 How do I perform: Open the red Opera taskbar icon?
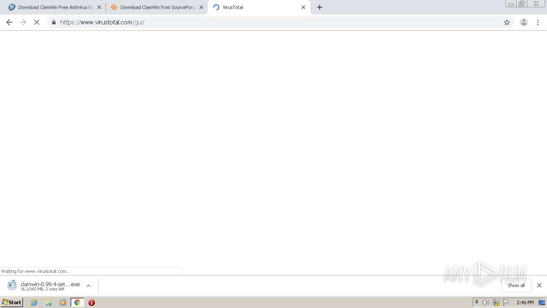(x=91, y=302)
